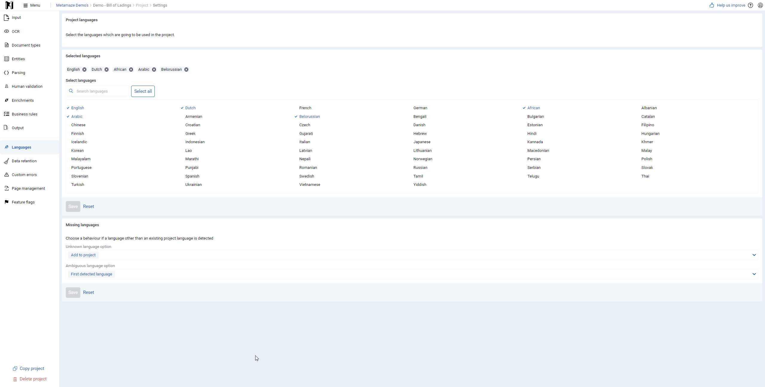Remove Arabic chip from selected languages

[154, 70]
